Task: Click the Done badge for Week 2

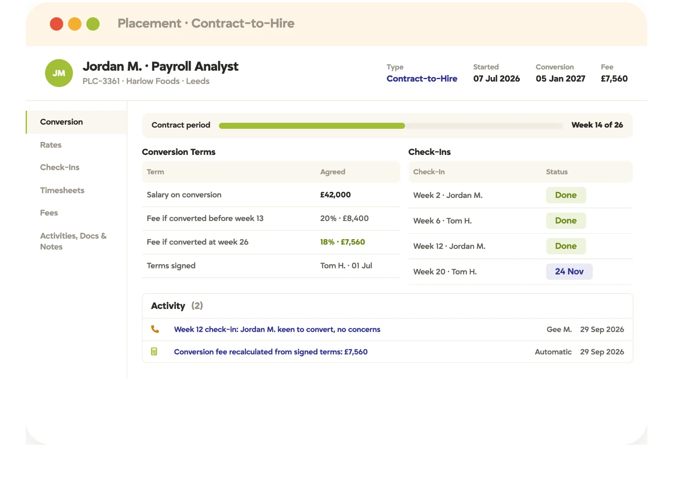Action: click(x=566, y=195)
